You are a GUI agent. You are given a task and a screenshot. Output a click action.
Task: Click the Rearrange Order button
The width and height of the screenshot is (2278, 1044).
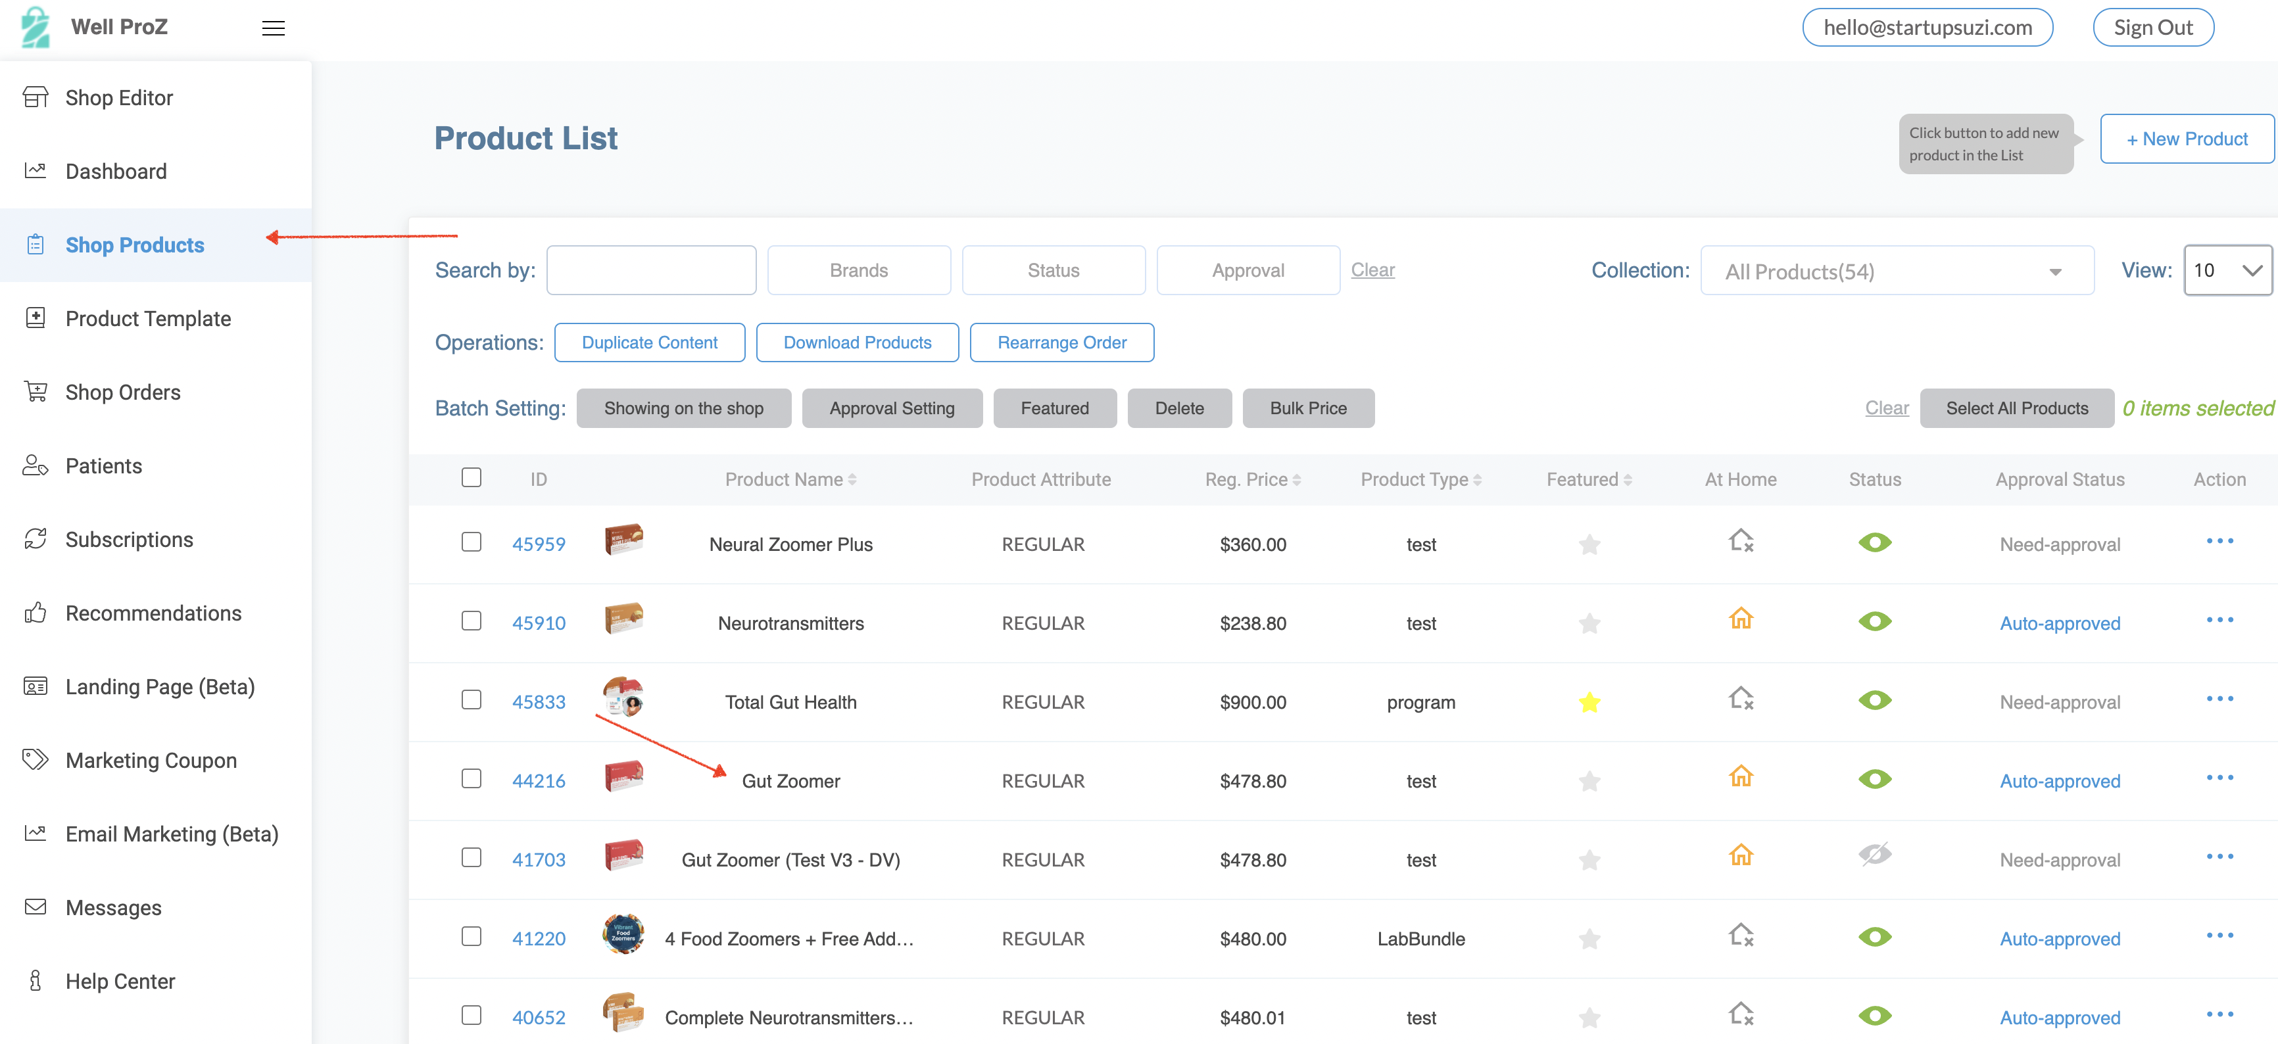tap(1061, 343)
